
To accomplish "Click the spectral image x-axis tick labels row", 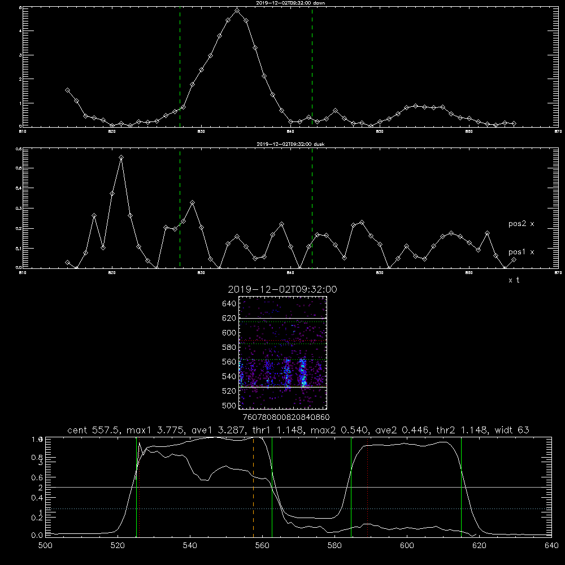I will [x=286, y=417].
